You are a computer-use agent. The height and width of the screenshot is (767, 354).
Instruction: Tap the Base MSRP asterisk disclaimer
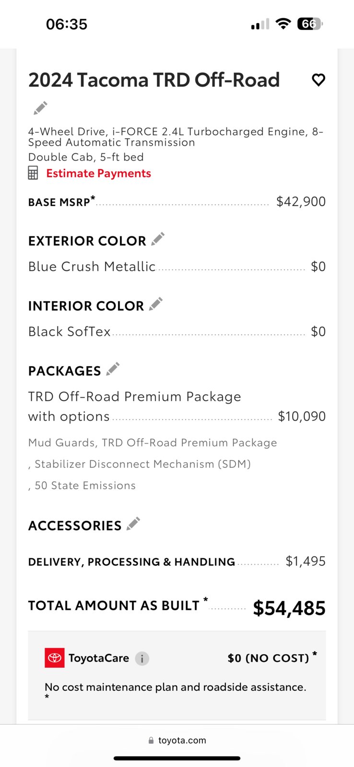[93, 198]
